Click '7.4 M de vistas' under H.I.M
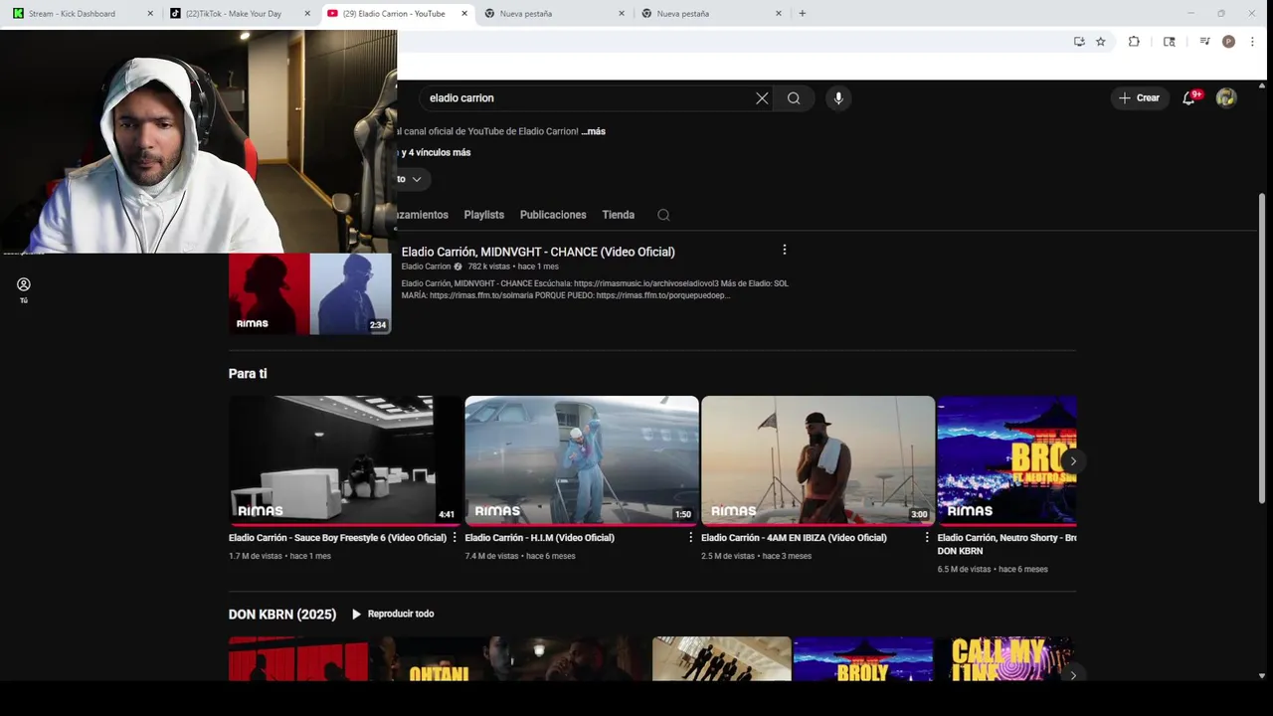This screenshot has width=1273, height=716. [x=493, y=556]
